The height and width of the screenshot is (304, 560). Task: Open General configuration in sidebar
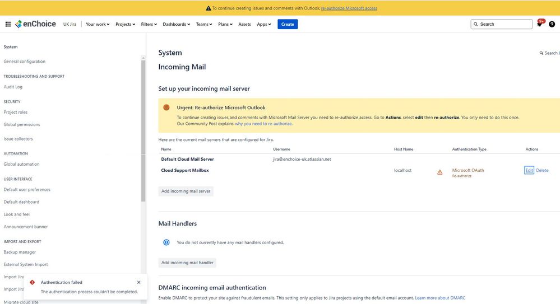coord(24,62)
